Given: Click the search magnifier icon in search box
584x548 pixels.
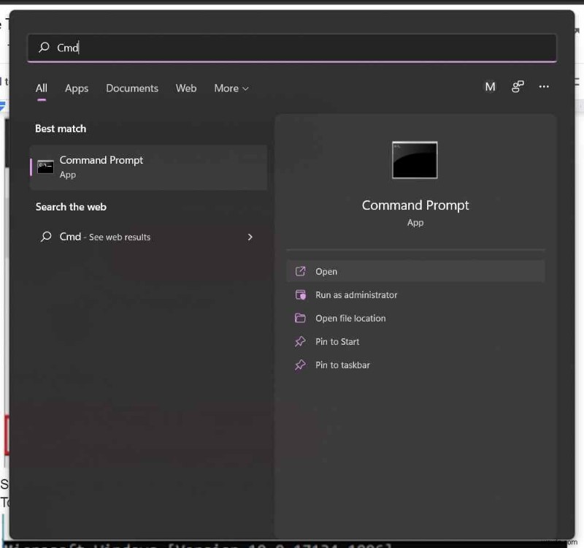Looking at the screenshot, I should point(44,47).
